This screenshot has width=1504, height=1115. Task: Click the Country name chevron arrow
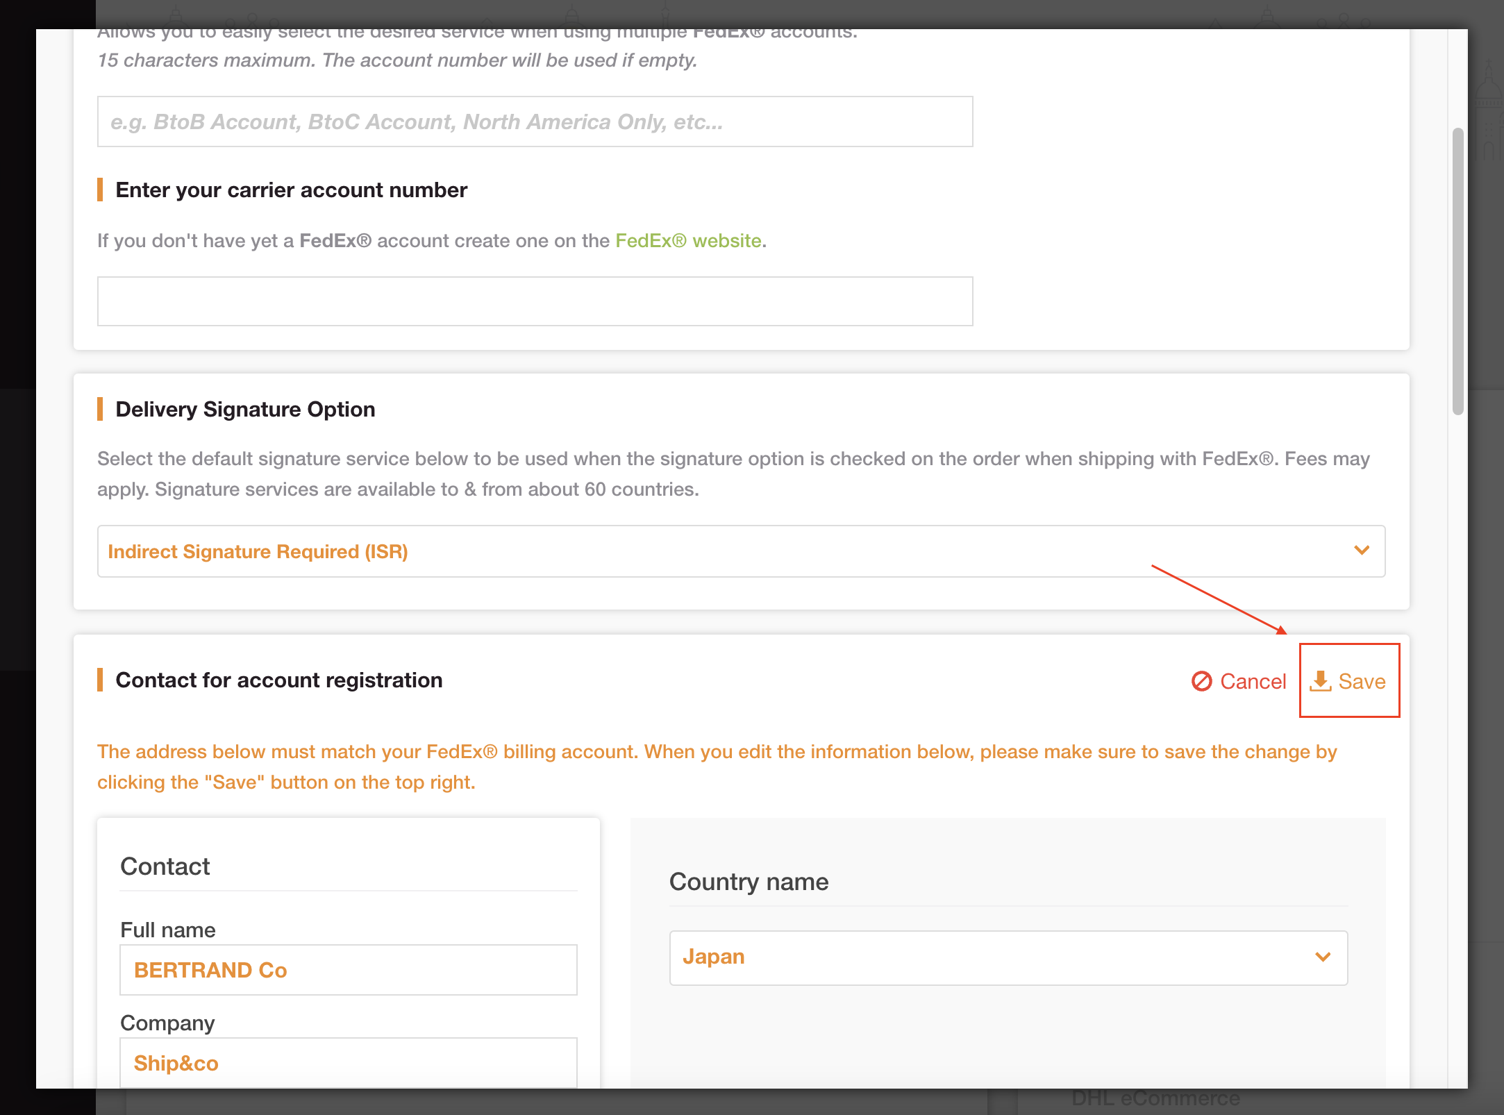click(x=1323, y=957)
